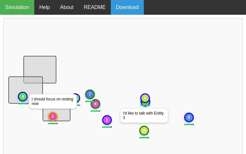This screenshot has height=154, width=246.
Task: Open the README tab
Action: coord(94,7)
